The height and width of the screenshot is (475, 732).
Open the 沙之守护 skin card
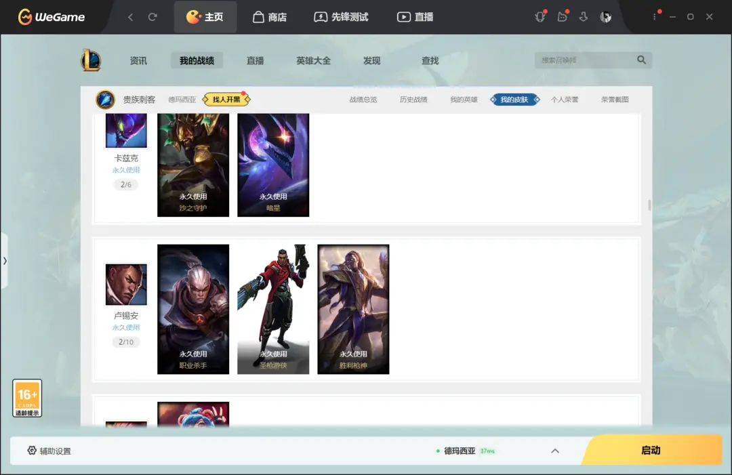193,165
